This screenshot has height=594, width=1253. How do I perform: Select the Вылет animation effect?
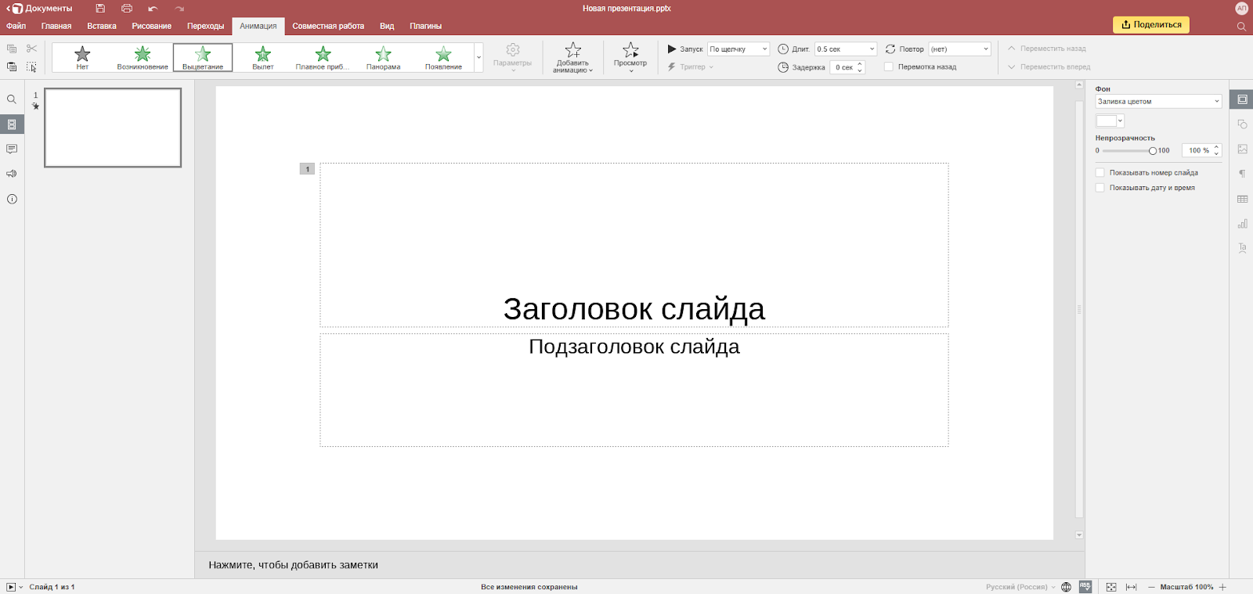point(263,57)
